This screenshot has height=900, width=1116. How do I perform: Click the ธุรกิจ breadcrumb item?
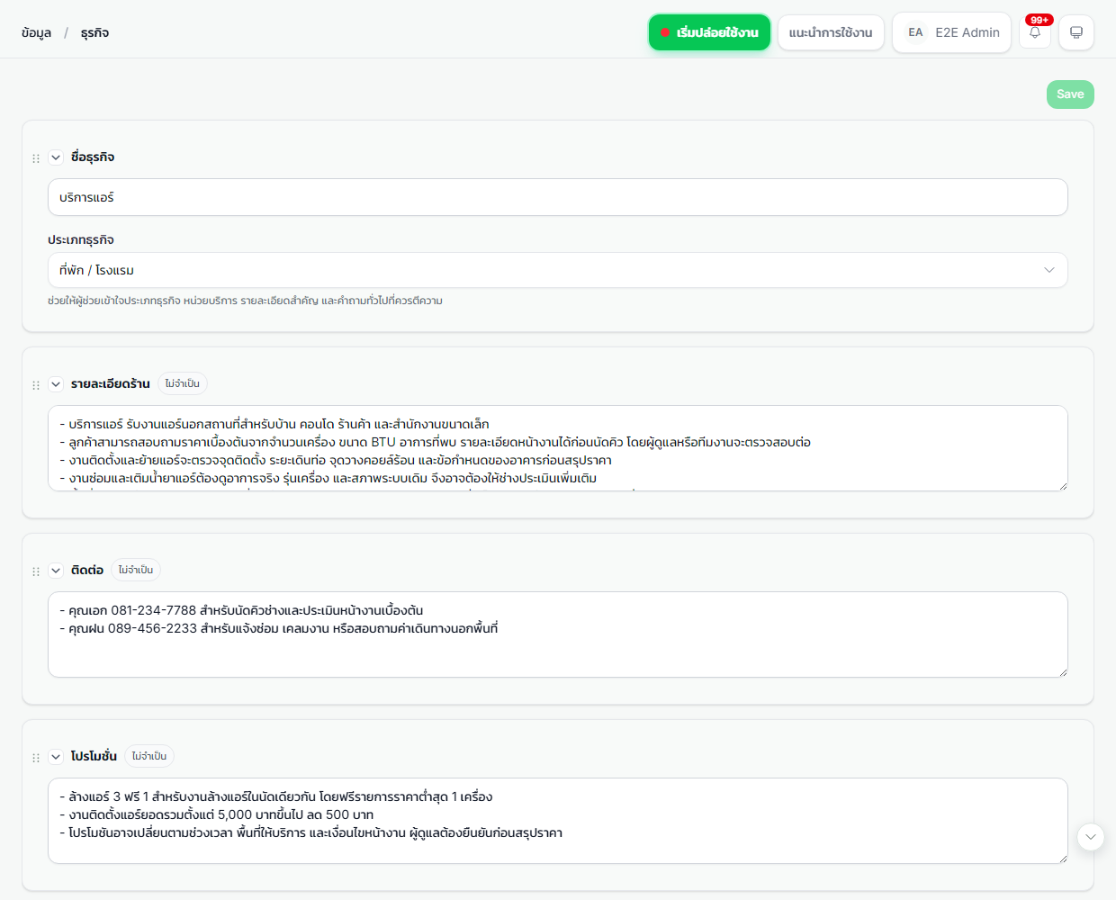(x=94, y=33)
